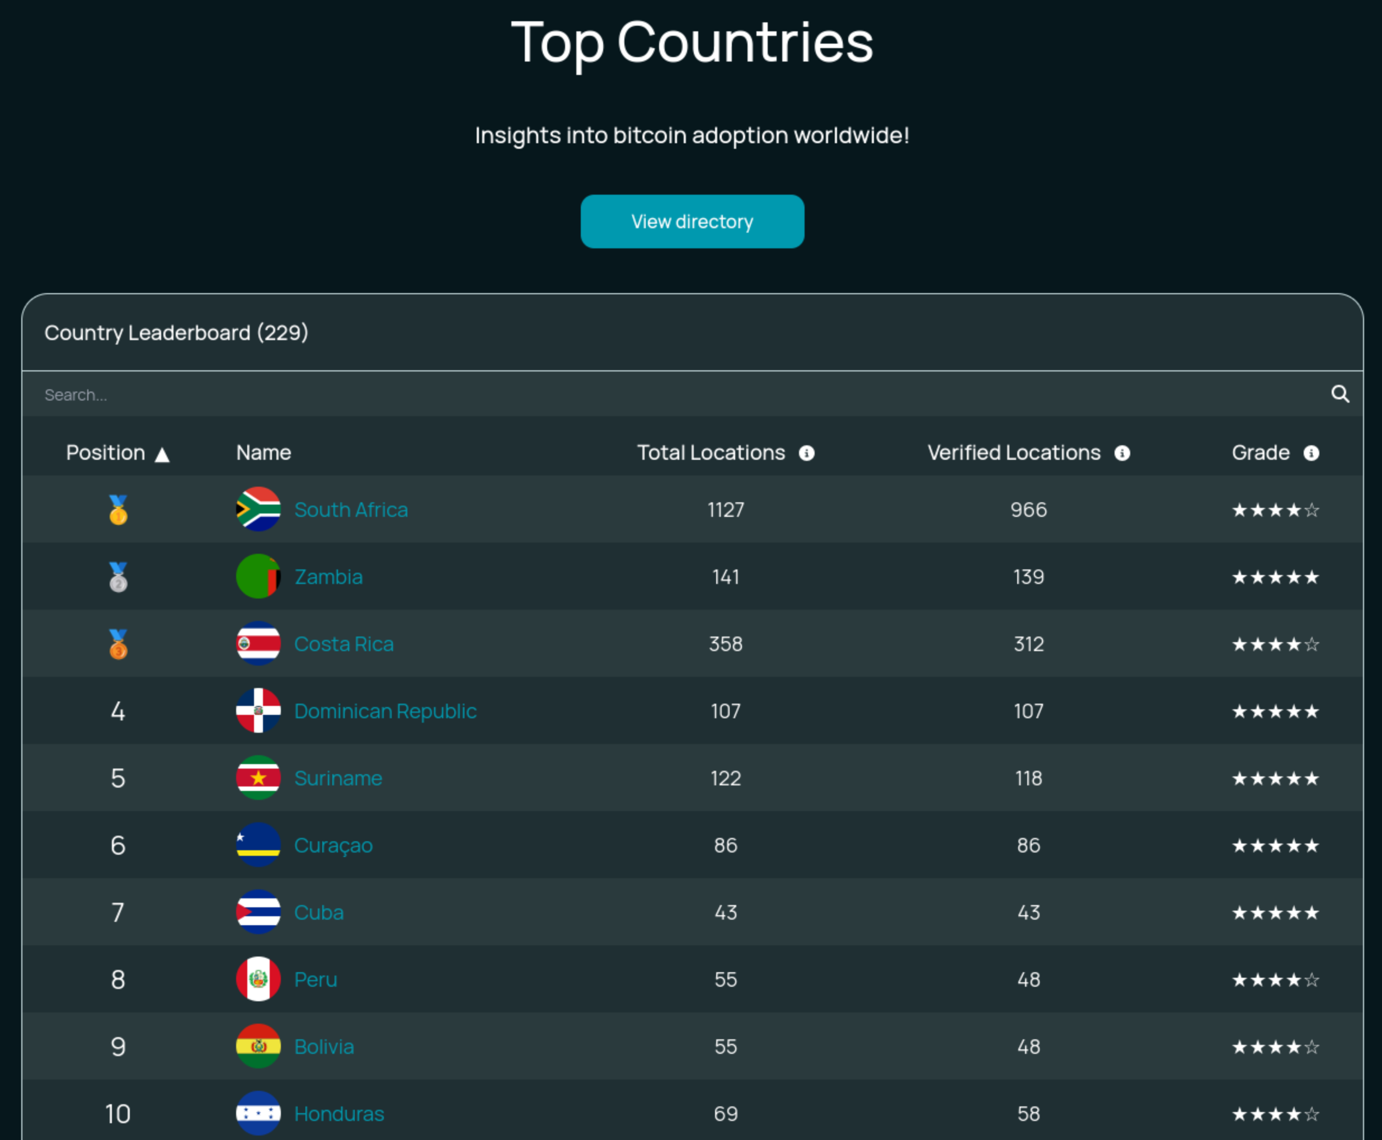This screenshot has height=1140, width=1382.
Task: Click the South Africa flag
Action: (258, 509)
